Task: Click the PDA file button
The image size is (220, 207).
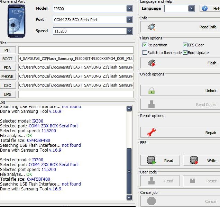Action: pyautogui.click(x=7, y=67)
